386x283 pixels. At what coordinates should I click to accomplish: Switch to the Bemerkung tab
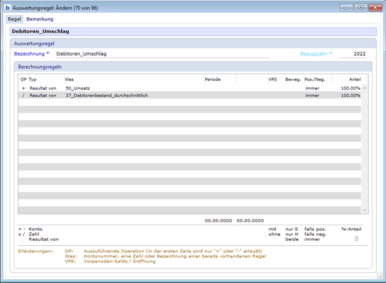click(x=40, y=19)
